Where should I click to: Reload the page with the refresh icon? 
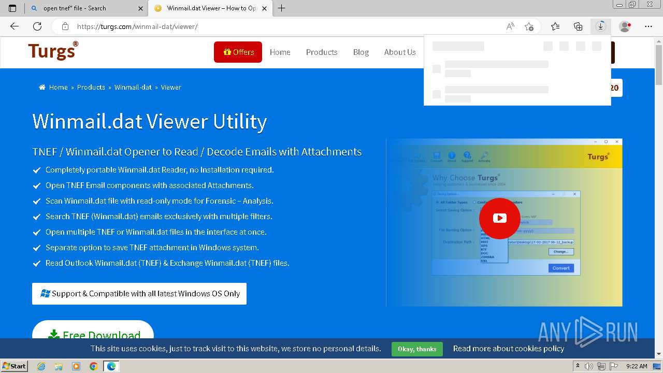[x=37, y=26]
